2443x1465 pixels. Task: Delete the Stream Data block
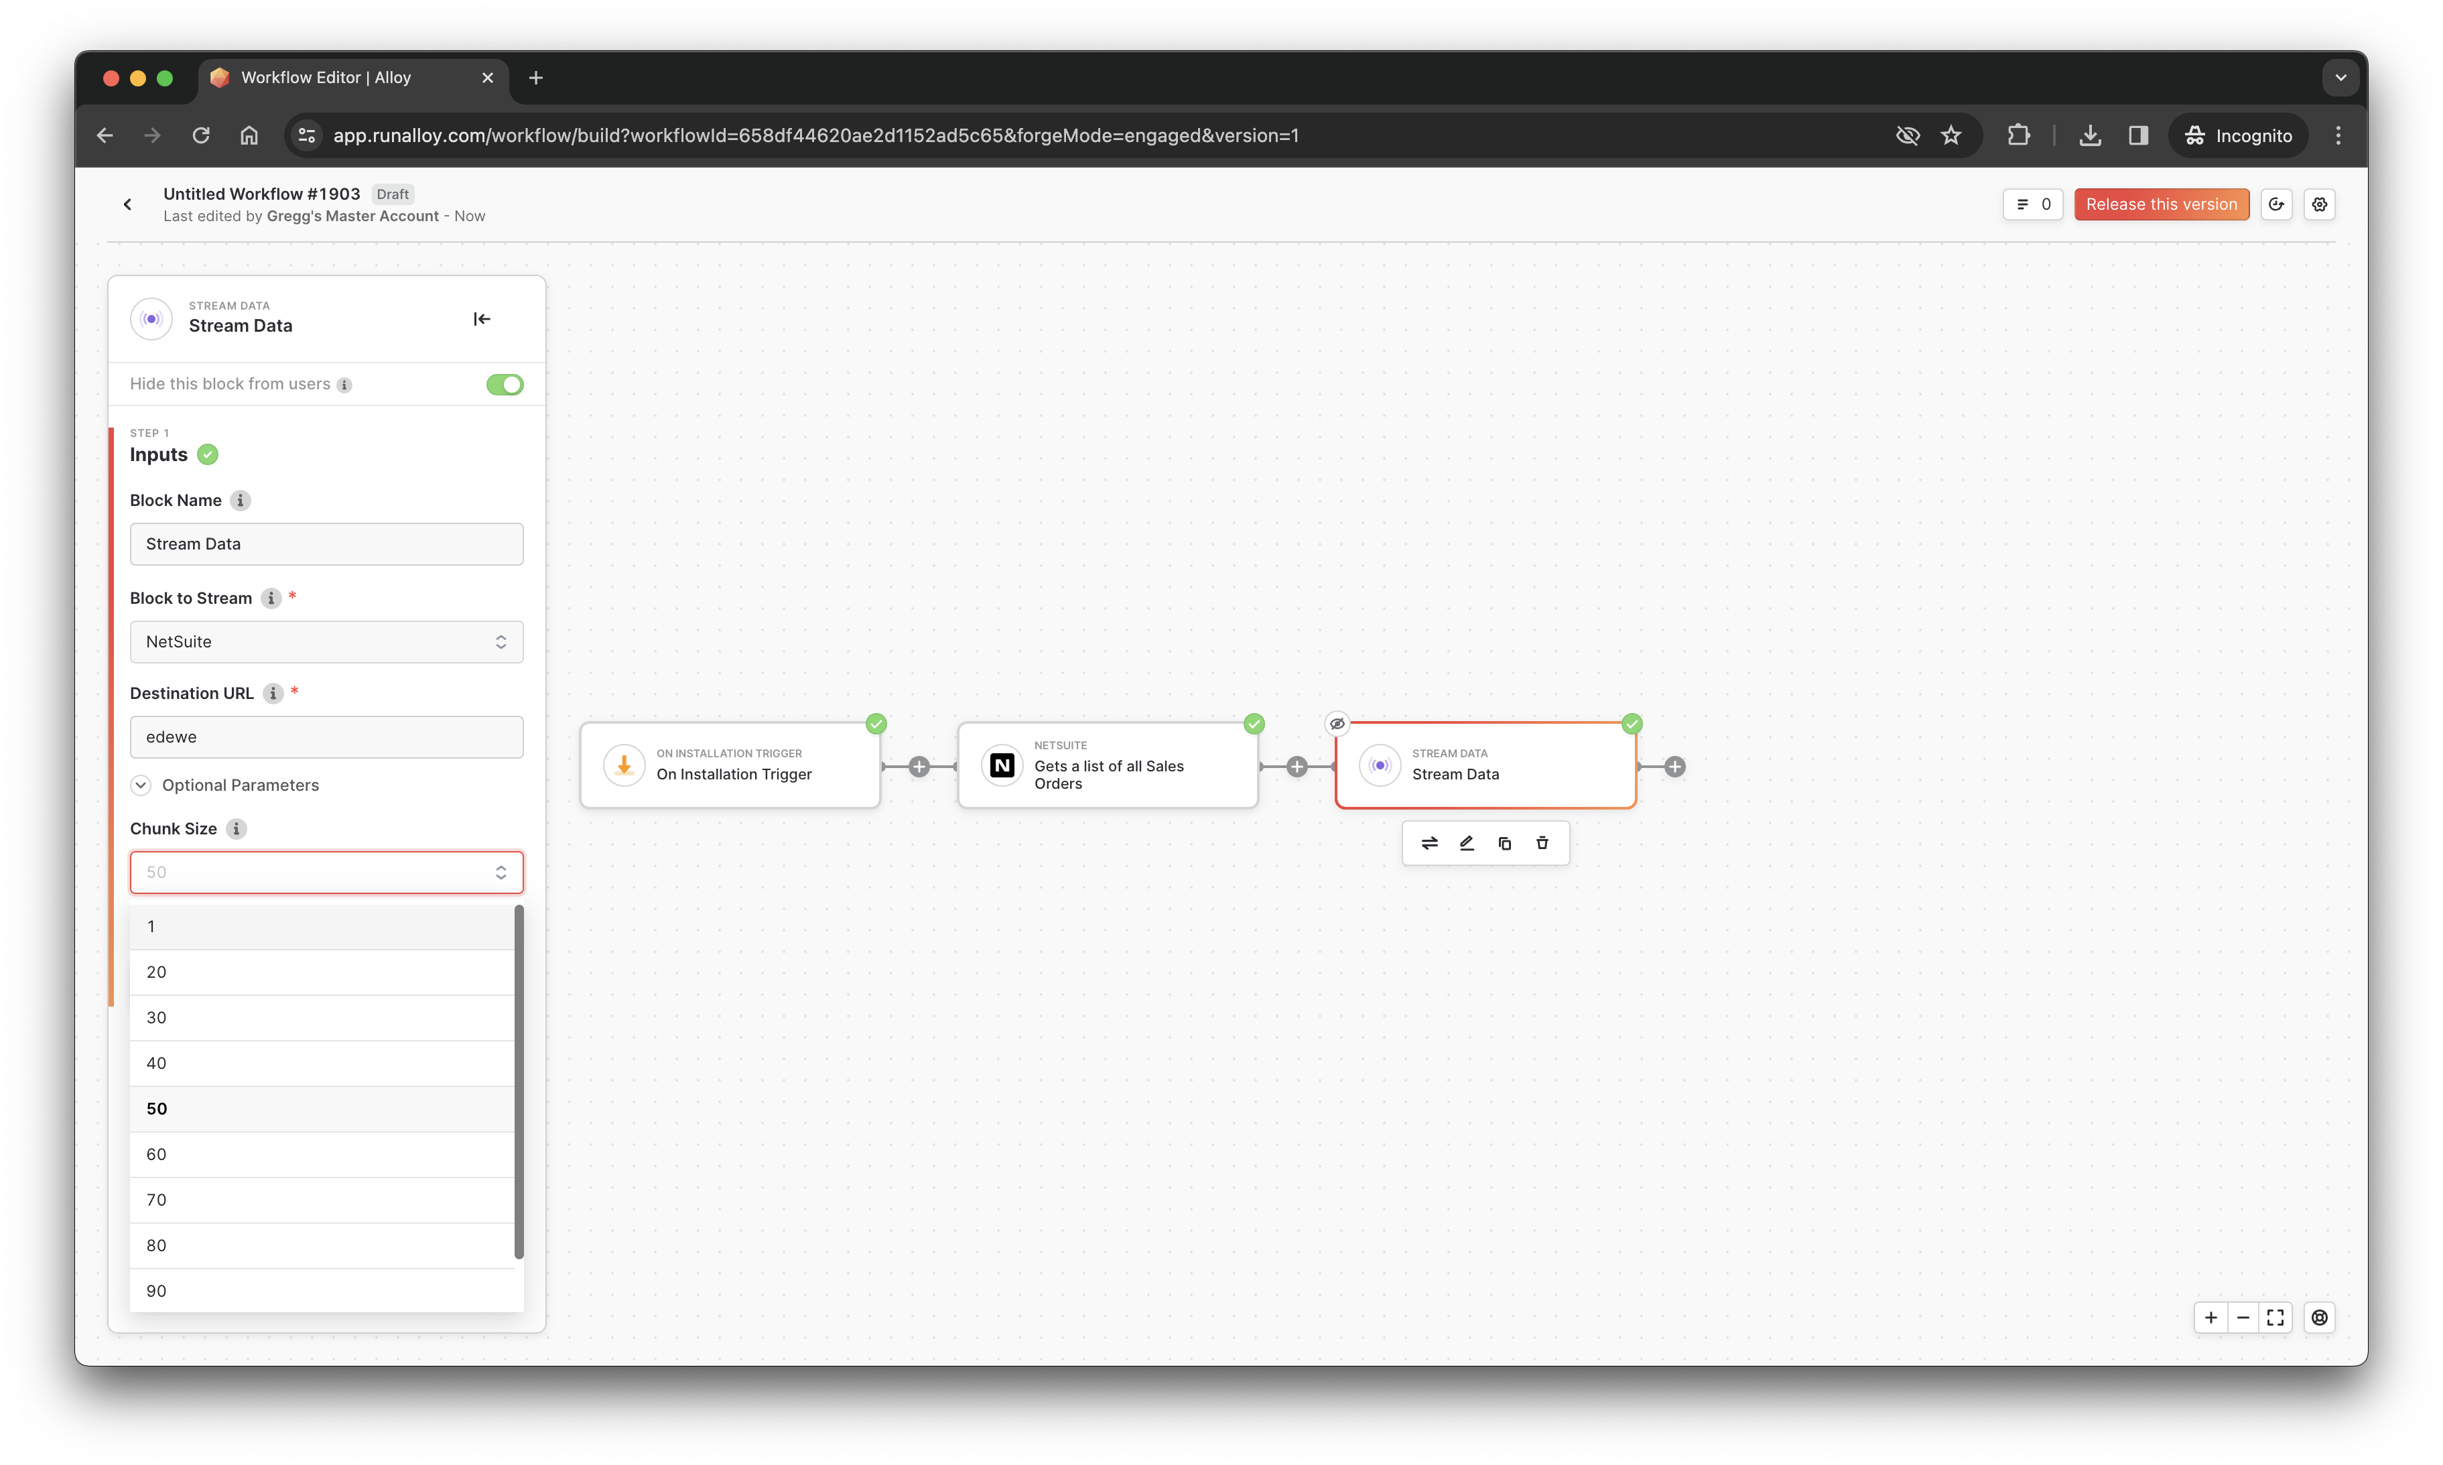click(x=1542, y=843)
